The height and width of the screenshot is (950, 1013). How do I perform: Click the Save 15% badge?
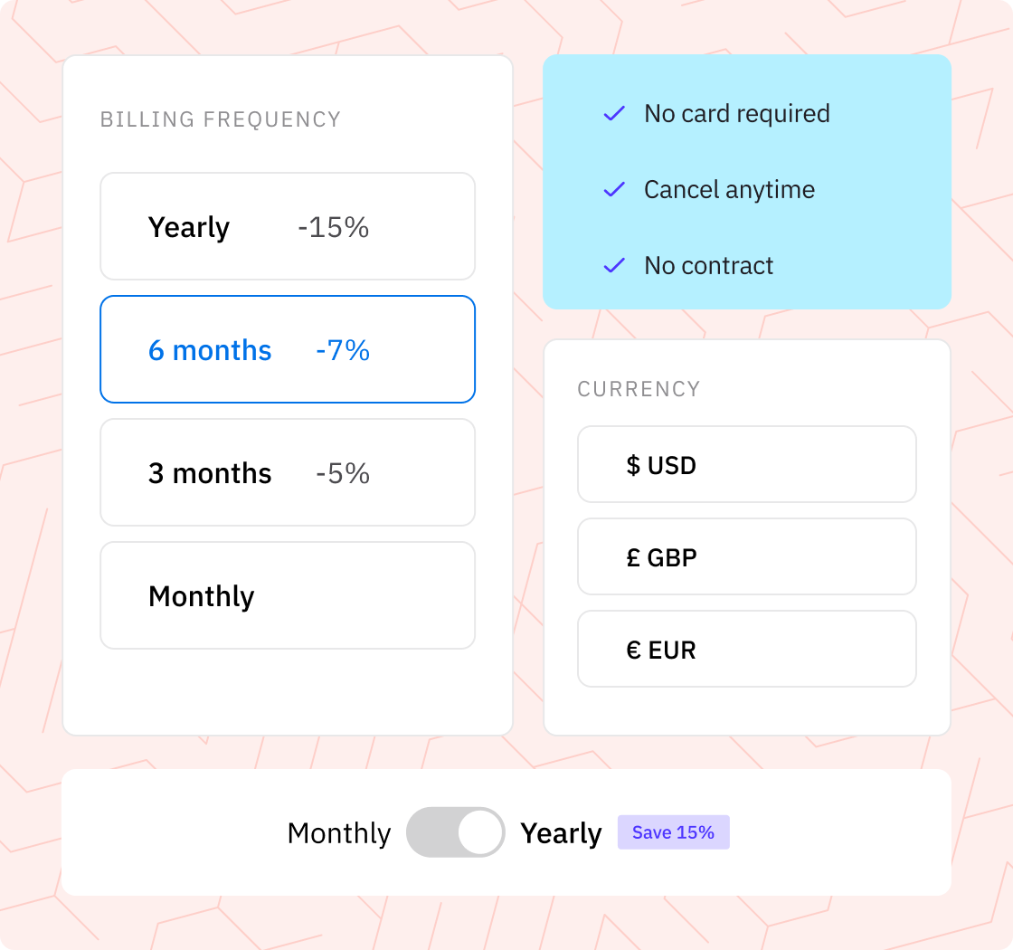pyautogui.click(x=673, y=831)
